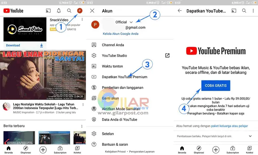Image resolution: width=258 pixels, height=155 pixels.
Task: Go to Subscription tab on Premium page
Action: click(x=233, y=150)
